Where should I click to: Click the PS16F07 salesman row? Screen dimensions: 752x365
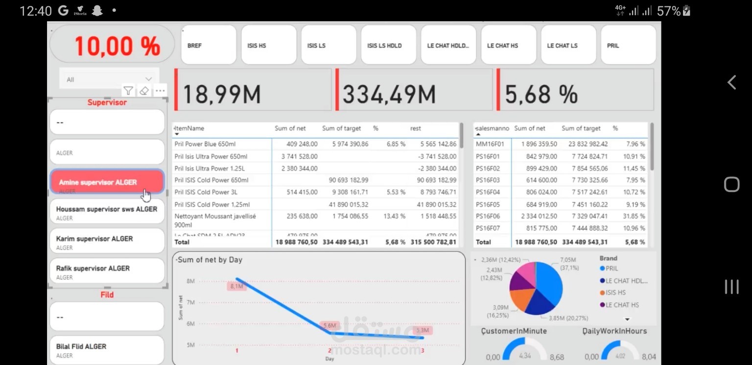(561, 228)
